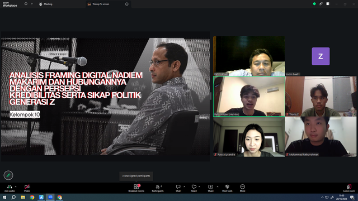Click the divider handle between shared screen and gallery

(x=211, y=96)
